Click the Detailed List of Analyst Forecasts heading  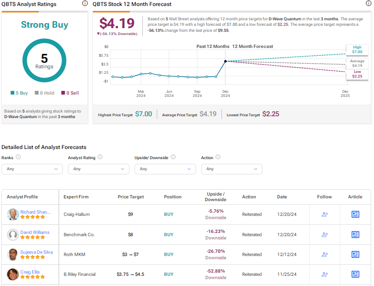coord(44,147)
